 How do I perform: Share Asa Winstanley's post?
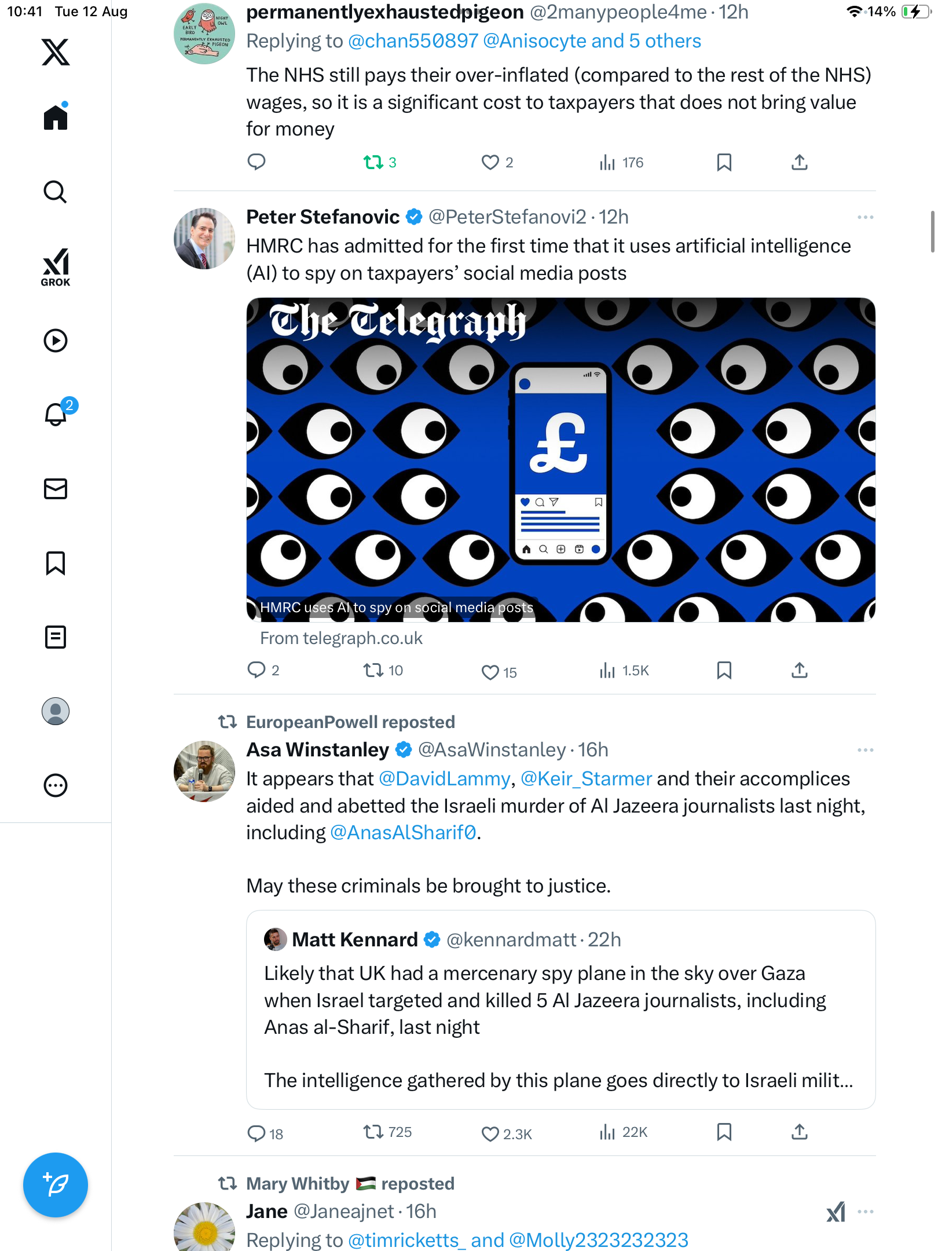[799, 1132]
